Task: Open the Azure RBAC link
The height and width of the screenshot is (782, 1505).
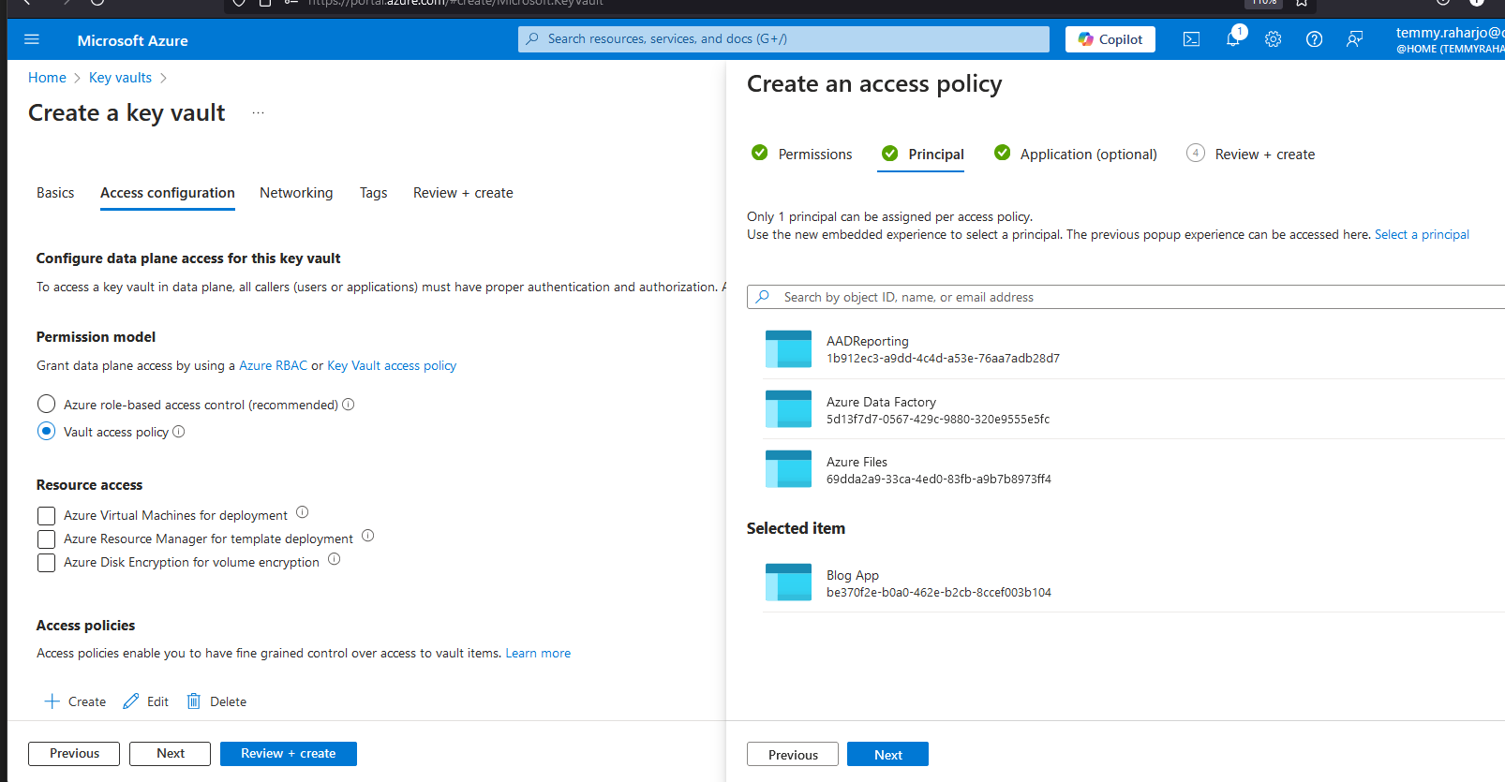Action: (x=273, y=365)
